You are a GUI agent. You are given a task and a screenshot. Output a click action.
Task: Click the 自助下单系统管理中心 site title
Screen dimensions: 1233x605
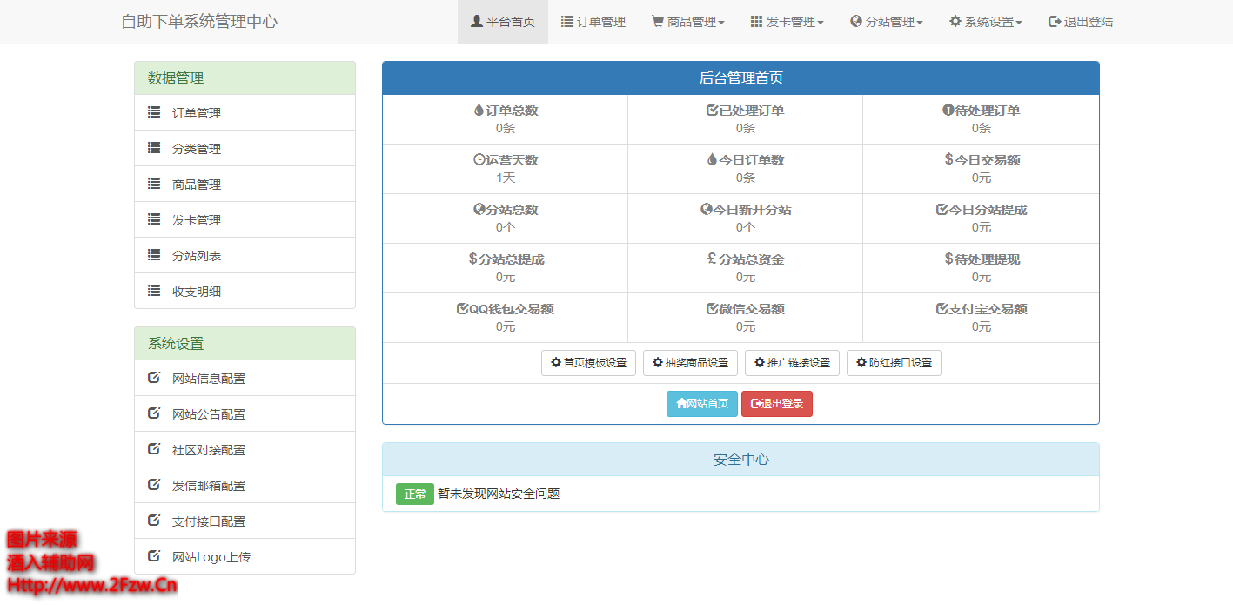point(199,22)
